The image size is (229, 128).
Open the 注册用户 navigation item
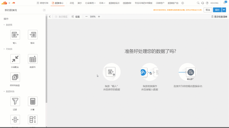coord(160,3)
